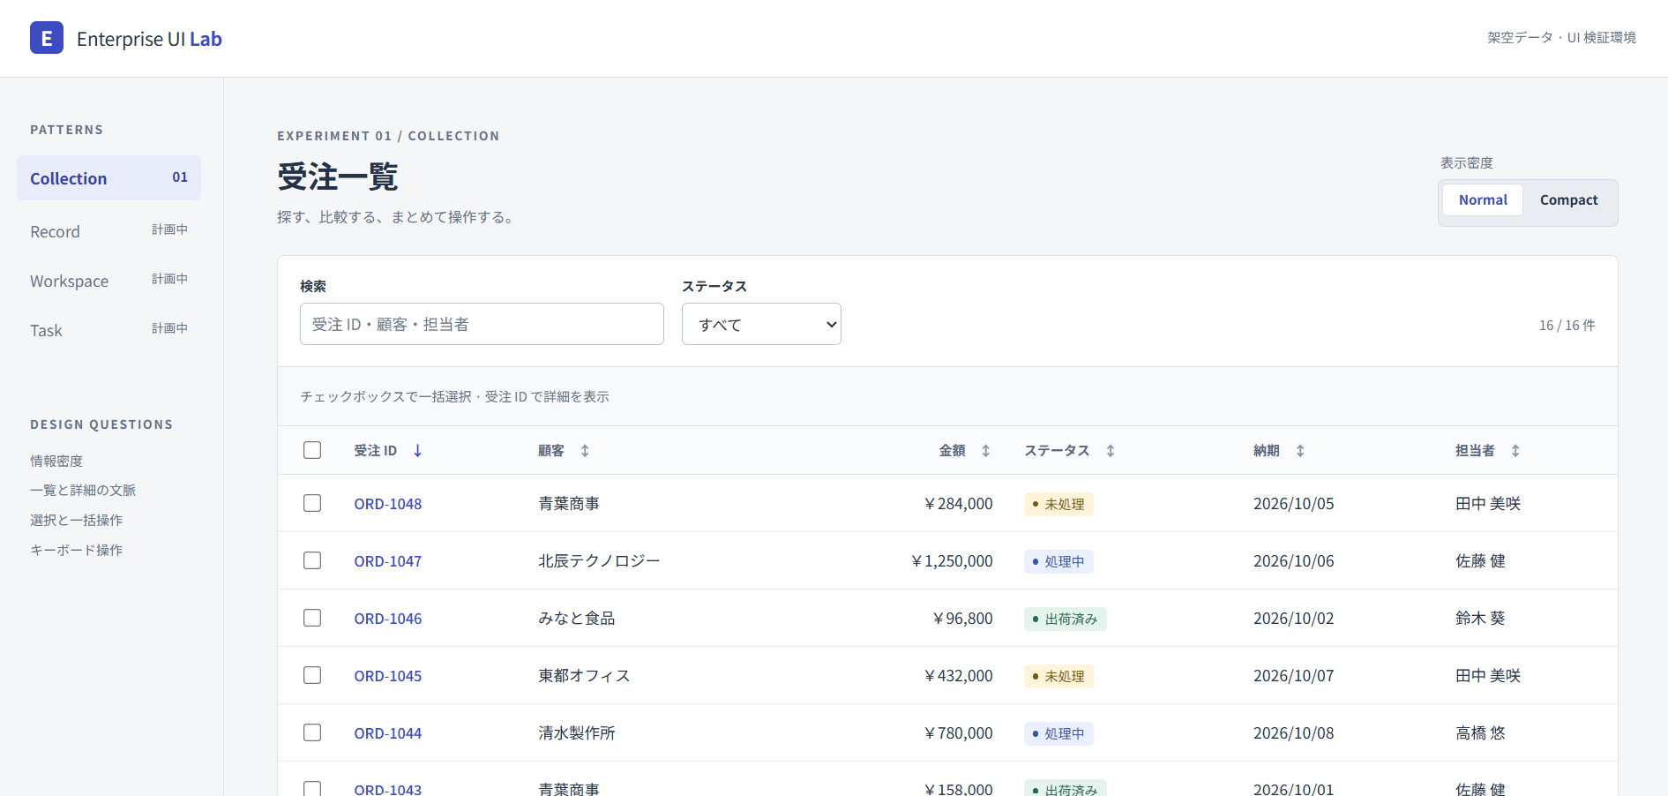Click the 出荷済み badge on ORD-1046
The height and width of the screenshot is (796, 1668).
tap(1066, 619)
